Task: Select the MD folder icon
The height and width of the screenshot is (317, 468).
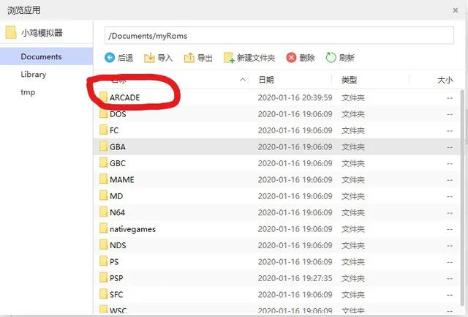Action: (104, 196)
